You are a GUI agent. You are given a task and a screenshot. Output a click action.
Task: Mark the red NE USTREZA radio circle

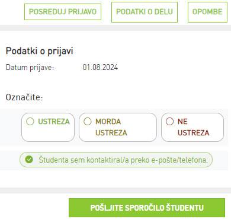169,121
